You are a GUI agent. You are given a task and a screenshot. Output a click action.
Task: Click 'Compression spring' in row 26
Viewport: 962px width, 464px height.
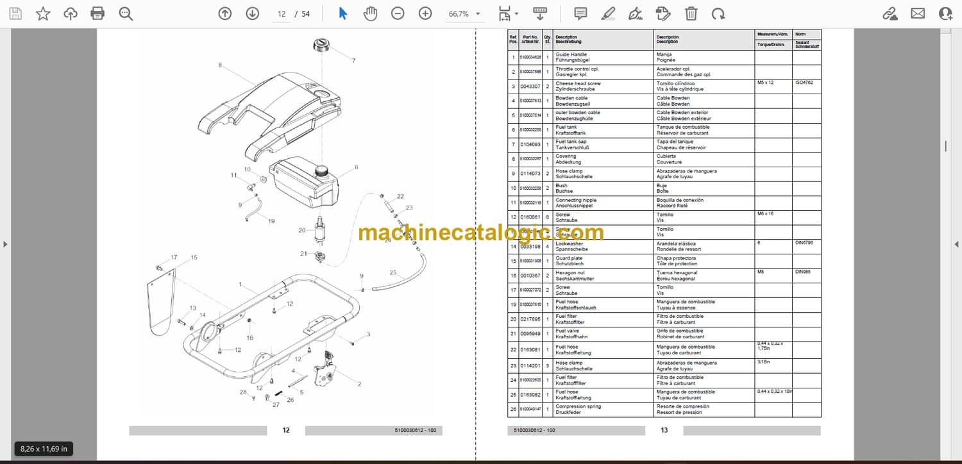(x=578, y=406)
